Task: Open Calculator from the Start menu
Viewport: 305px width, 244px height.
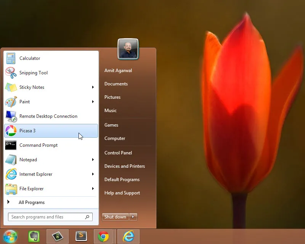Action: coord(29,58)
